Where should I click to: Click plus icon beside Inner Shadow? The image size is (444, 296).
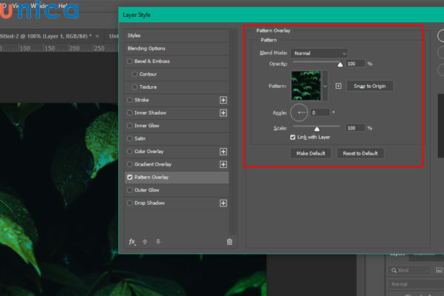(x=223, y=112)
